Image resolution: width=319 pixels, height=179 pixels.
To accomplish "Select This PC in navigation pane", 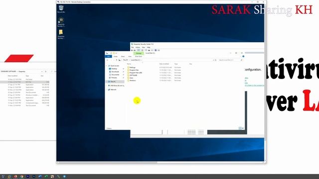I will tap(115, 82).
